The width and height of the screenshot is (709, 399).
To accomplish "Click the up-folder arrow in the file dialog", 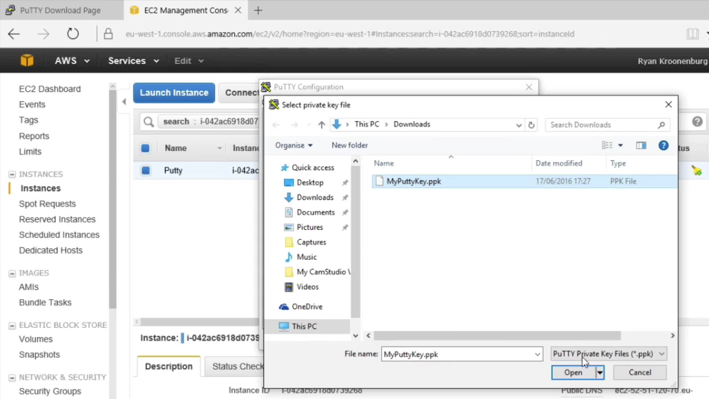I will (321, 125).
